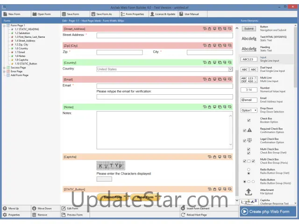Click first header icon of Country element

point(205,63)
